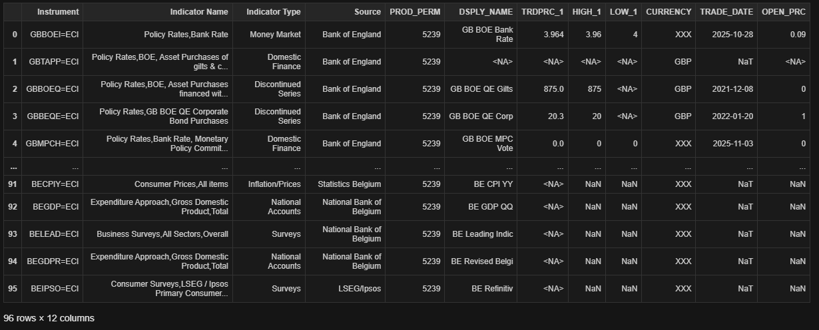Click the GBBOEI=ECI instrument cell

point(55,35)
